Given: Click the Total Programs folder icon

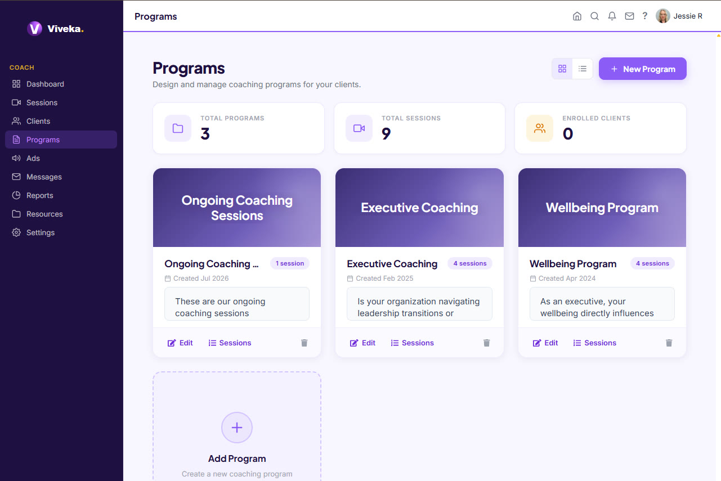Looking at the screenshot, I should [178, 128].
